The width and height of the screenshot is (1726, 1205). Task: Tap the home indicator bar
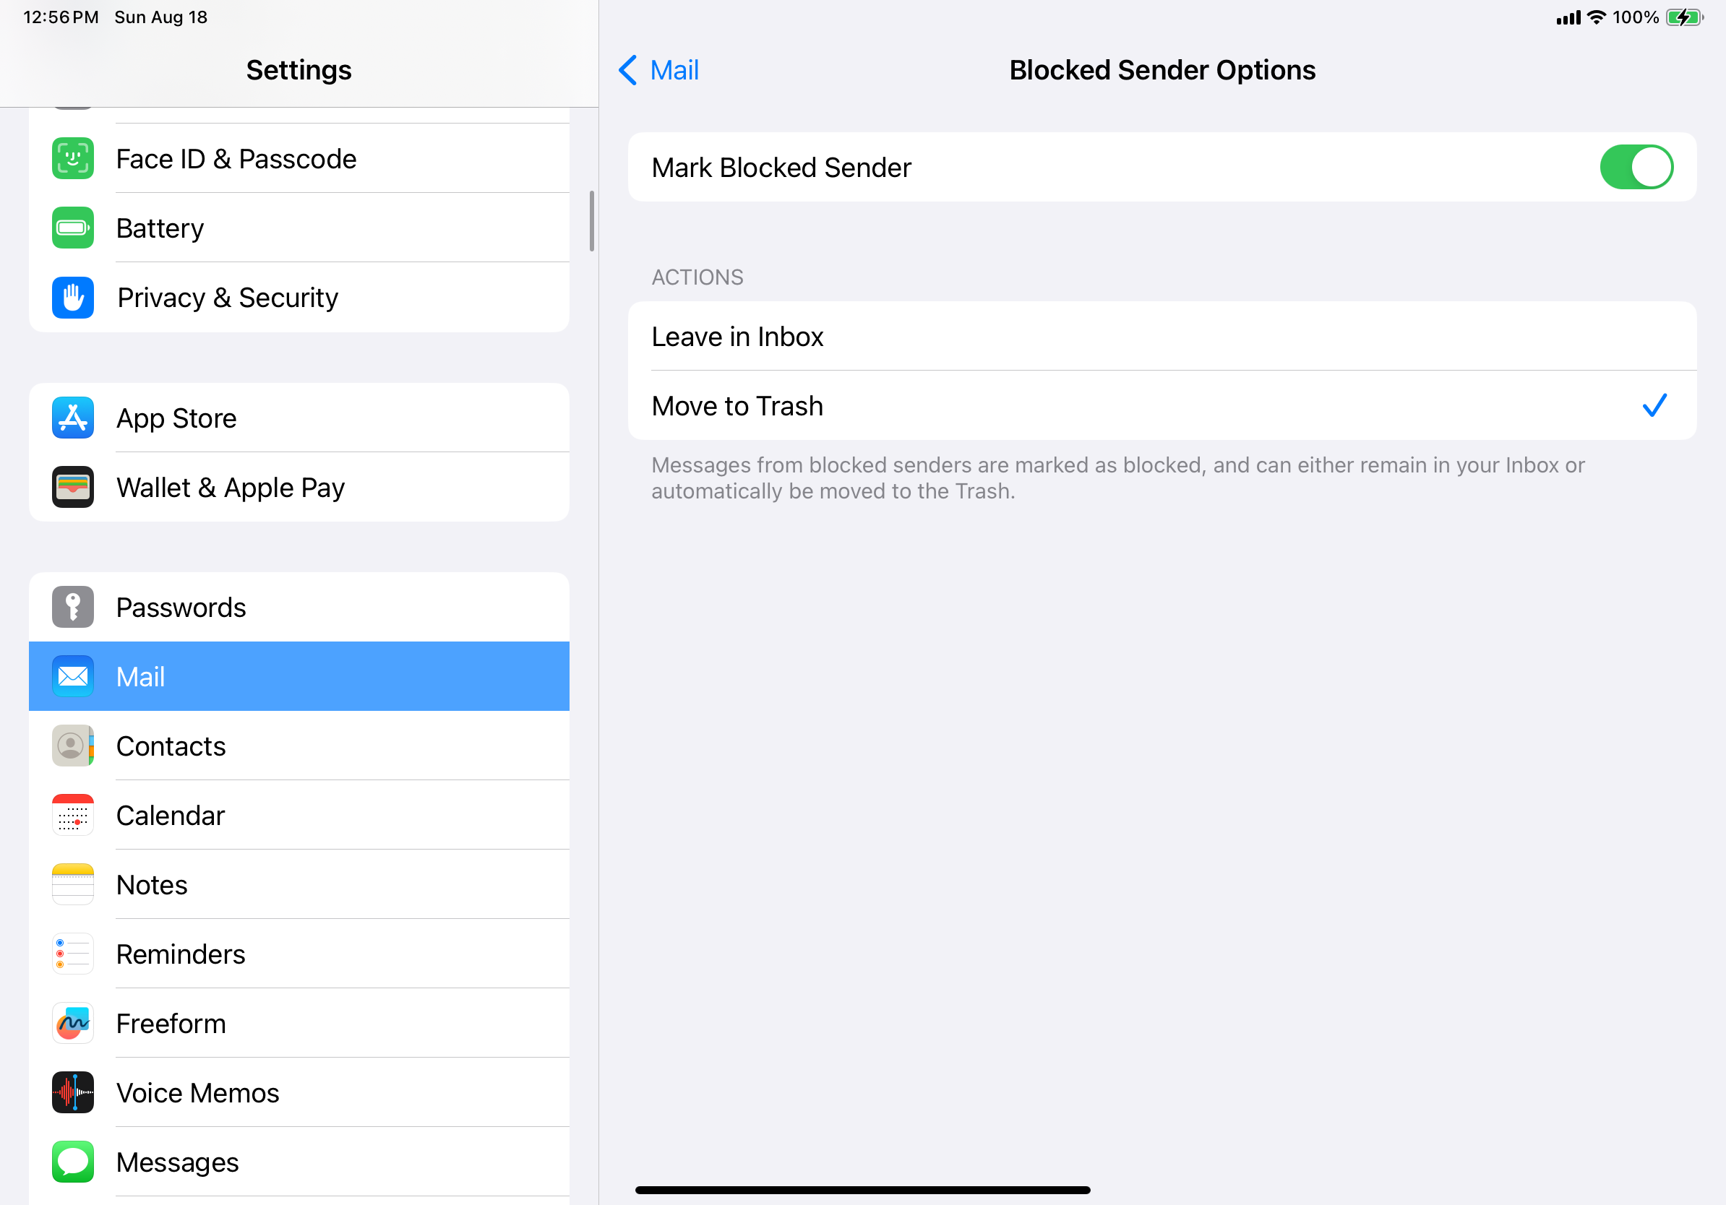(862, 1190)
